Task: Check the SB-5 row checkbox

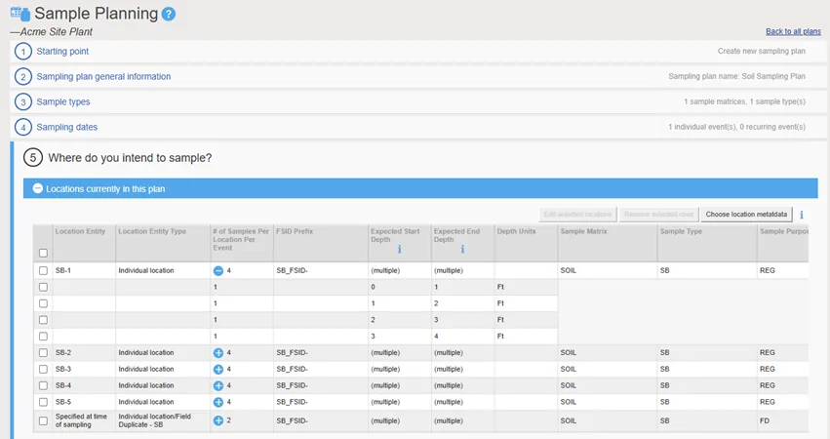Action: pos(44,402)
